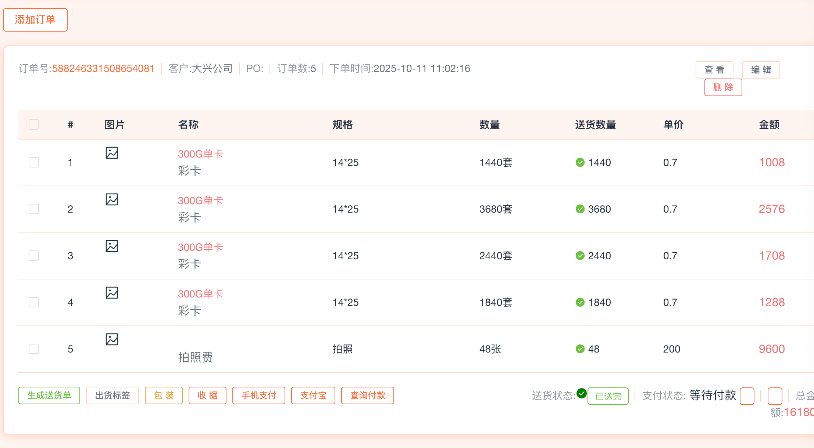
Task: Open the 出货标签 button
Action: [x=113, y=395]
